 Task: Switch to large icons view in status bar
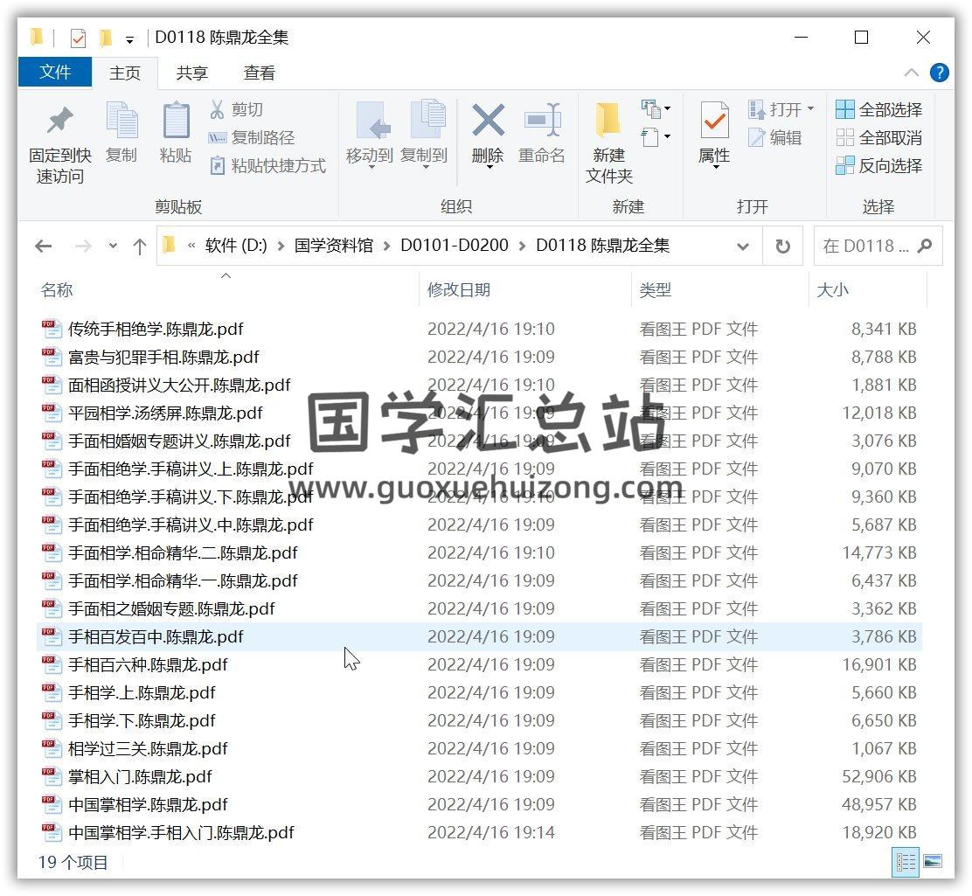[933, 862]
